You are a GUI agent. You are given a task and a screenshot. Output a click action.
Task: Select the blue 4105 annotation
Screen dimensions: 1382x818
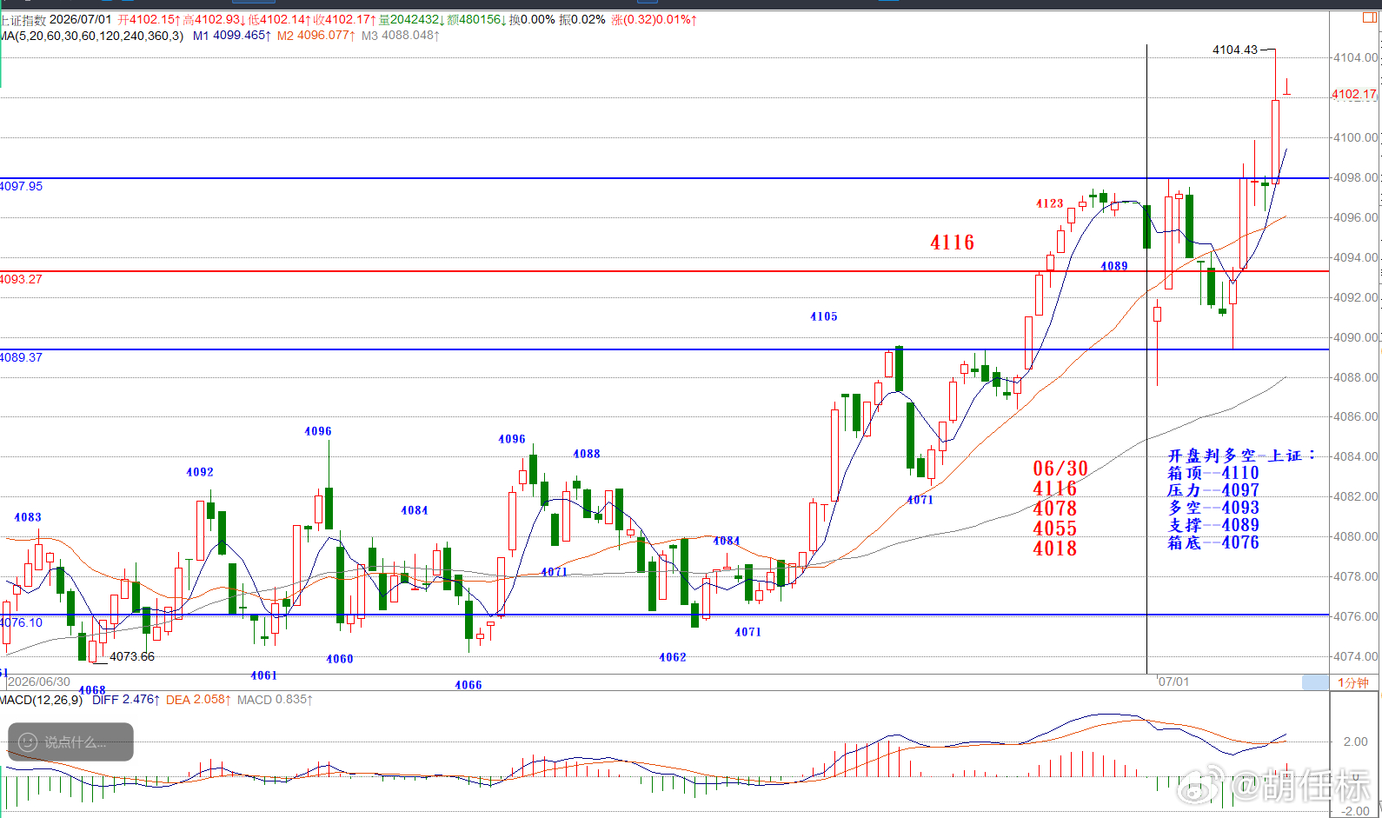[824, 316]
